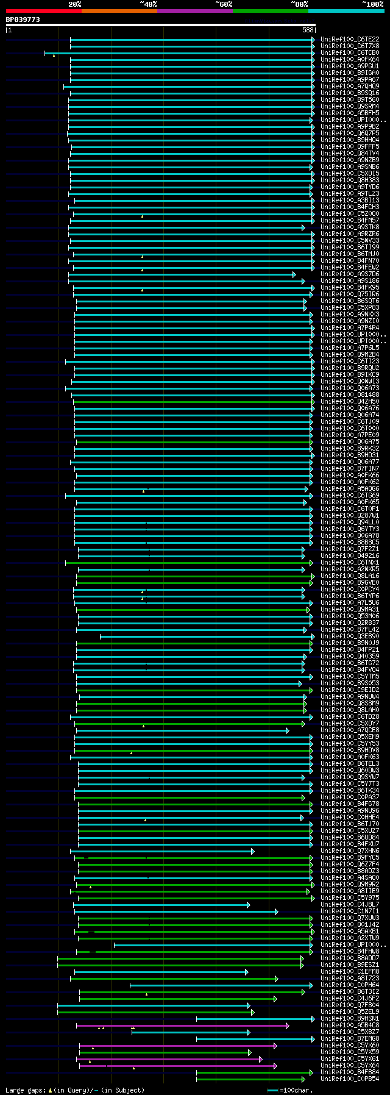Select the UniRef100_Q3EB90 label
Screen dimensions: 390x1095
(x=350, y=636)
